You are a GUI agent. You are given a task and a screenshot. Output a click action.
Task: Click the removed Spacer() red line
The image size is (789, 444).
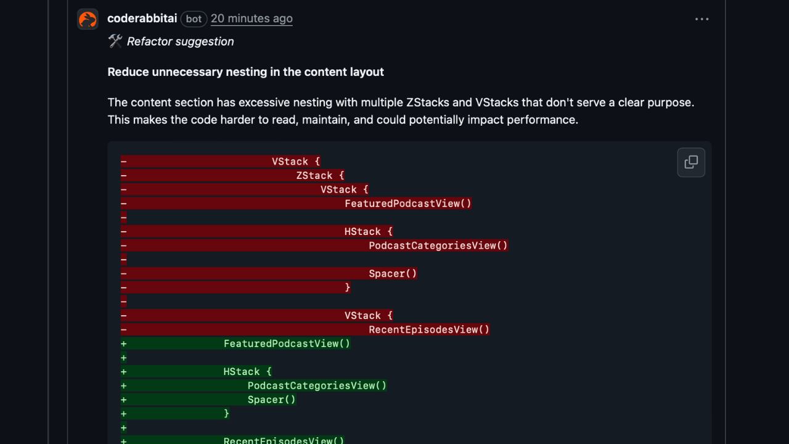269,273
